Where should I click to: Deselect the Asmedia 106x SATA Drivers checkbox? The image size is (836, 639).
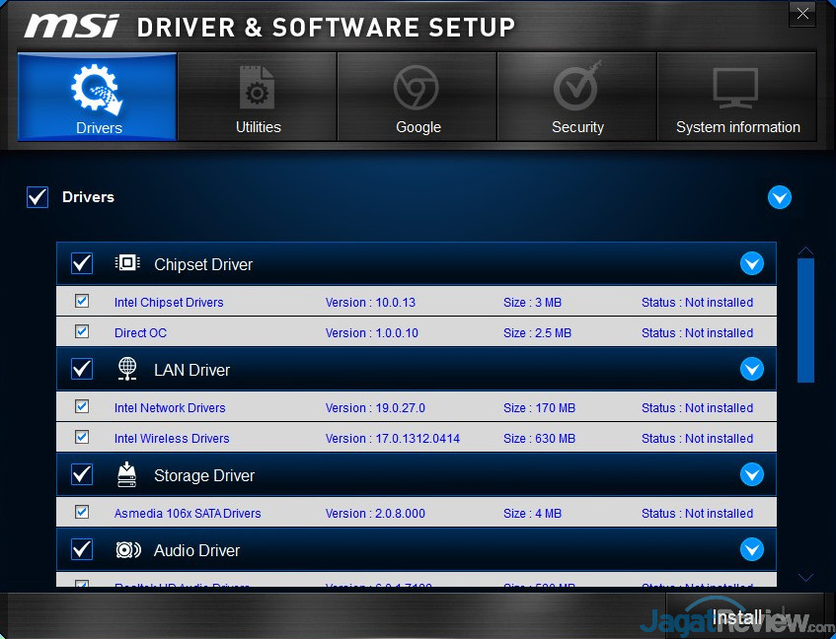coord(82,512)
